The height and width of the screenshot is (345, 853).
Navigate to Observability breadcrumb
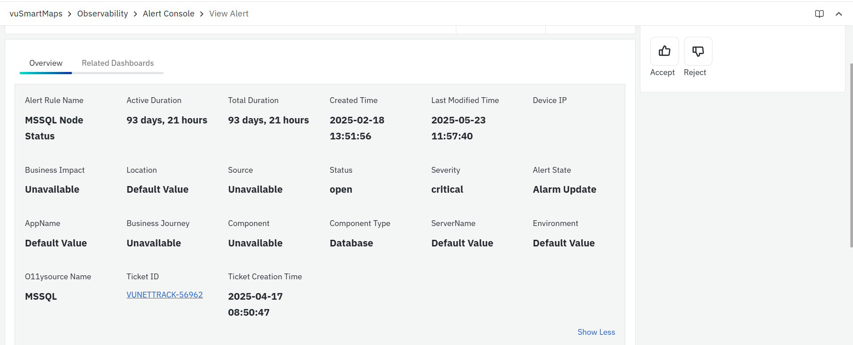pyautogui.click(x=102, y=14)
